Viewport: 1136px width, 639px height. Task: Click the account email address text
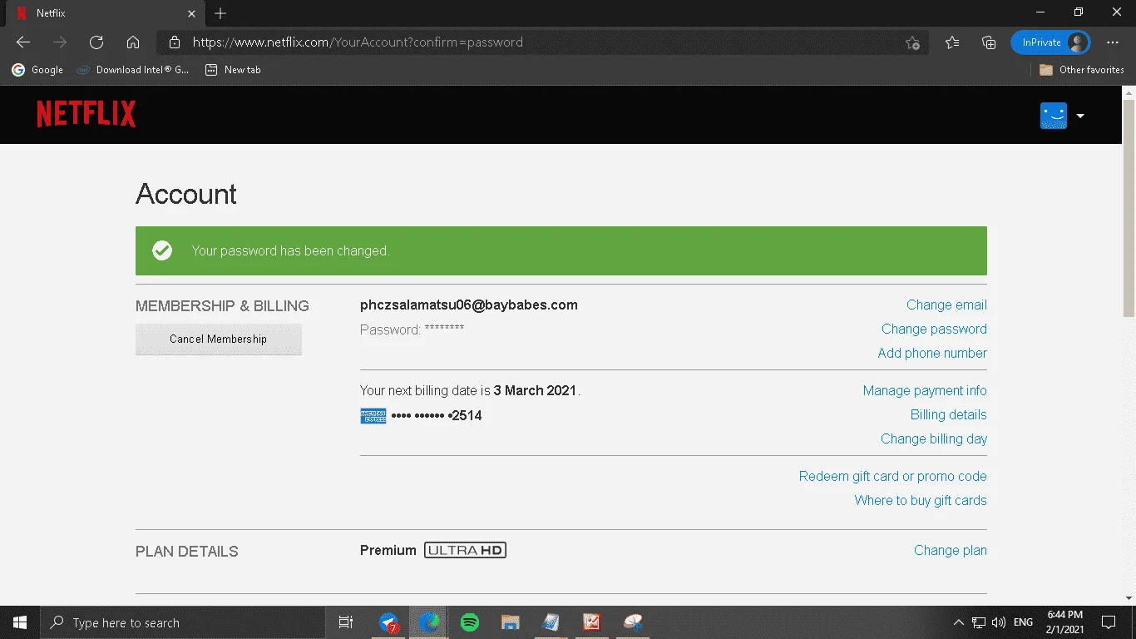point(469,305)
